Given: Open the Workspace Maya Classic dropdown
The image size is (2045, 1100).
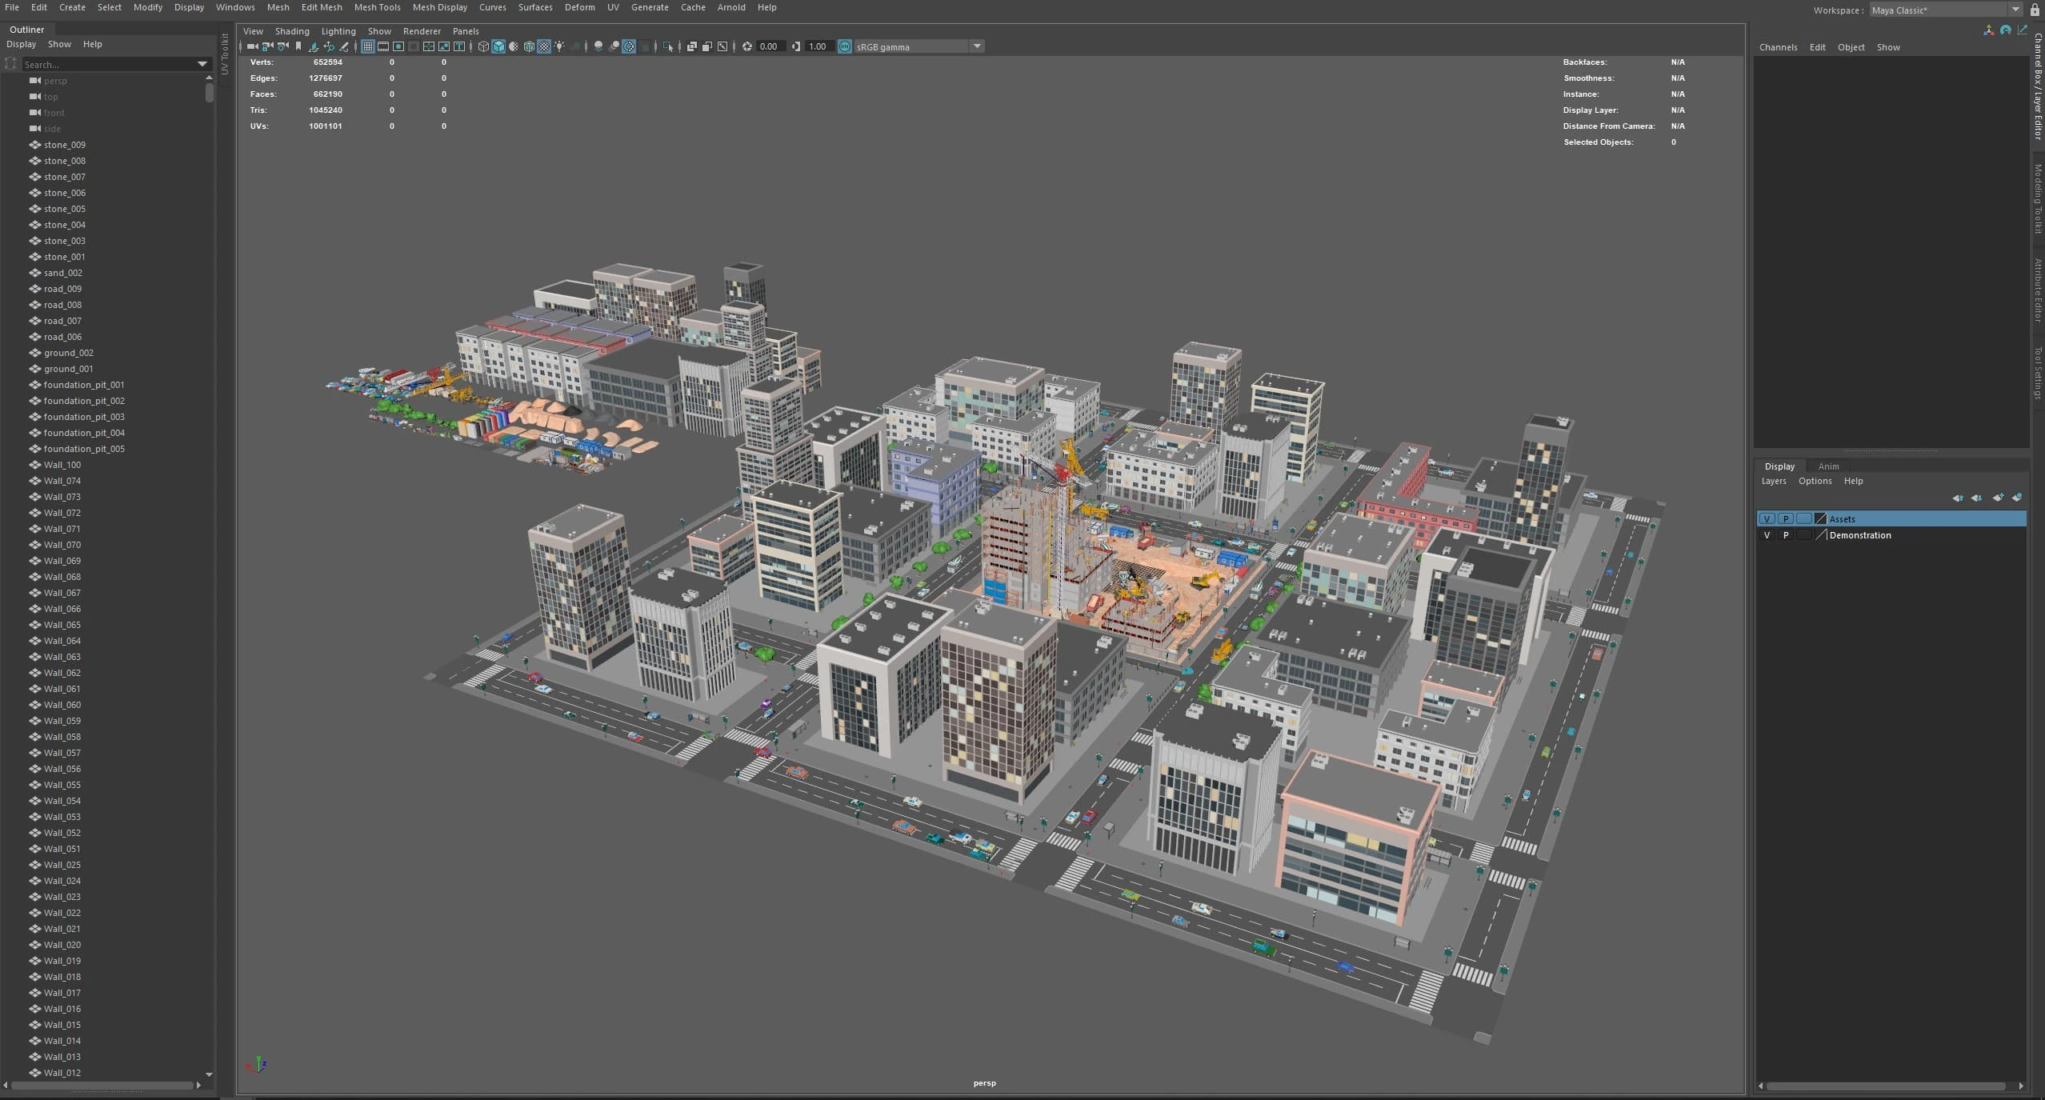Looking at the screenshot, I should pos(2015,10).
